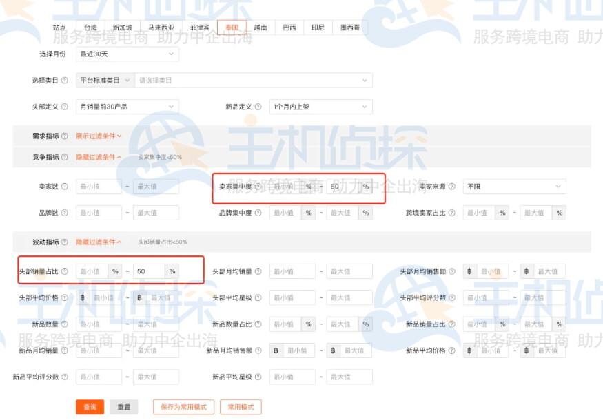
Task: Click the help icon beside 卖家数
Action: [64, 186]
